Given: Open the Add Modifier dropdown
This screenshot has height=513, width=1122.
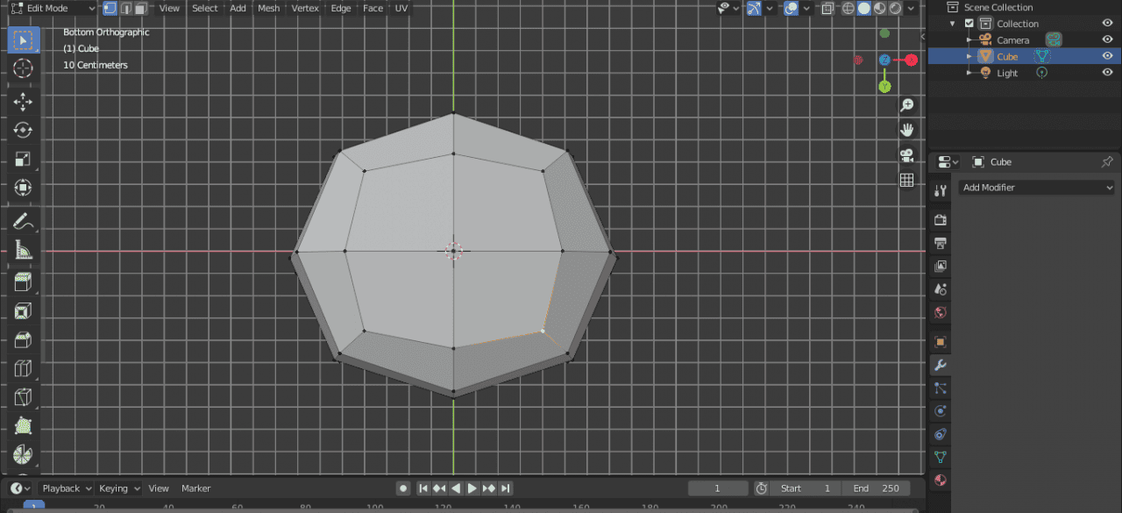Looking at the screenshot, I should tap(1036, 187).
